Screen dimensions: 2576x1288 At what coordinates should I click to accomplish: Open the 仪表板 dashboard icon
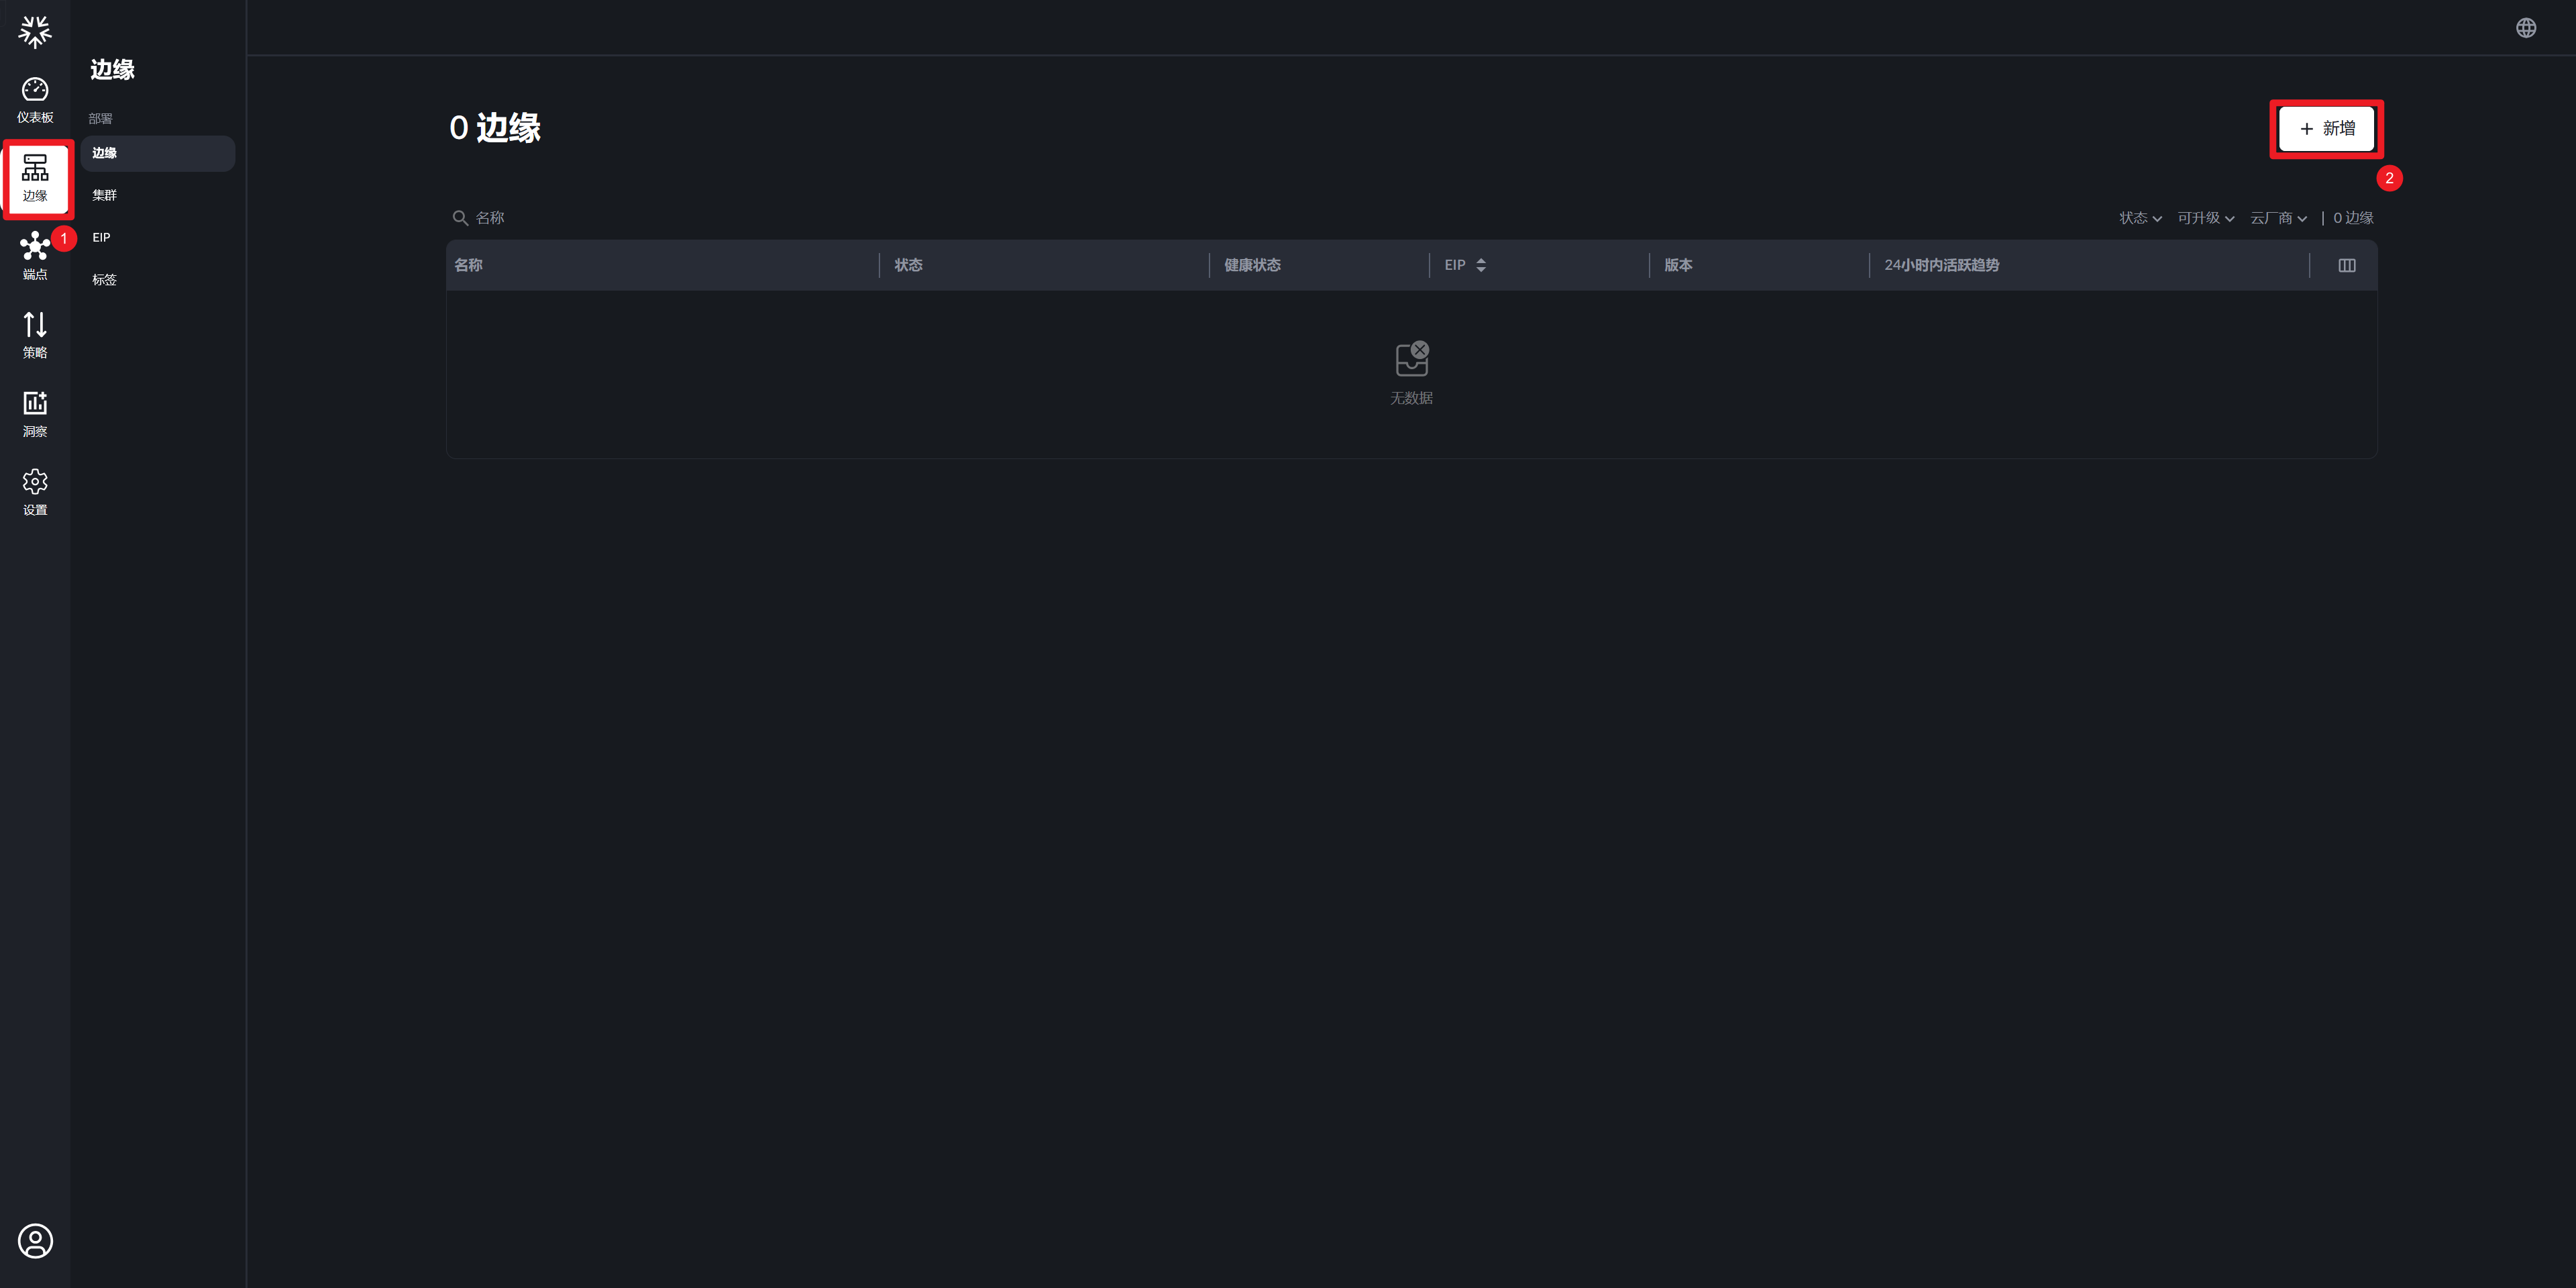point(35,99)
